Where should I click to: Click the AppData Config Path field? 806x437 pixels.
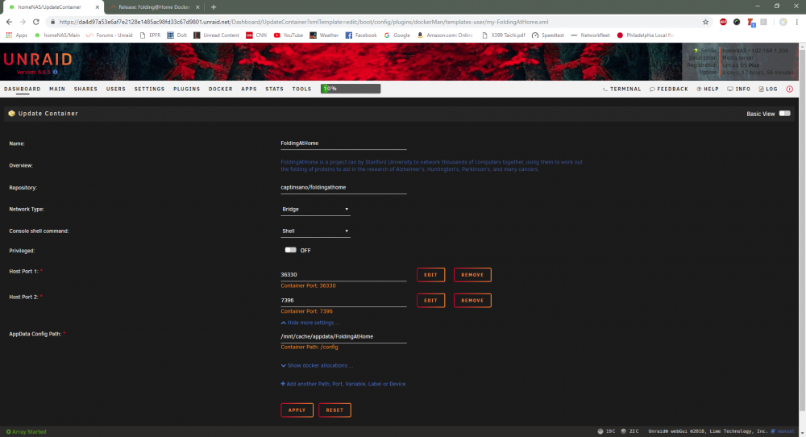[x=343, y=337]
